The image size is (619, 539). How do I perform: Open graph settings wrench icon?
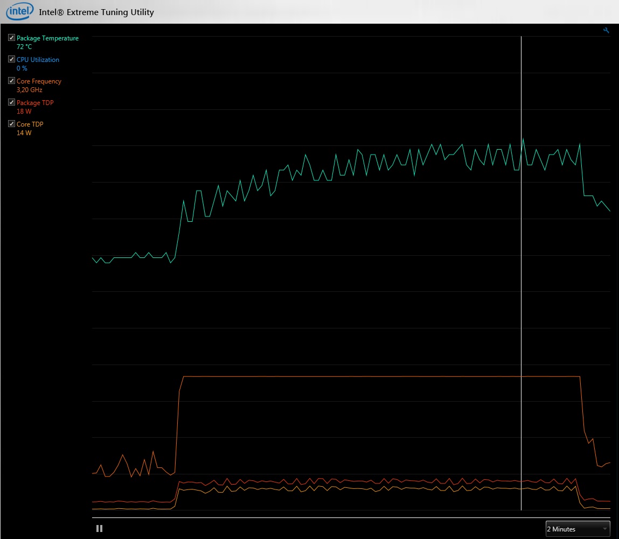pos(606,30)
